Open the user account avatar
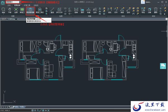Viewport: 168px width, 112px height. point(143,2)
